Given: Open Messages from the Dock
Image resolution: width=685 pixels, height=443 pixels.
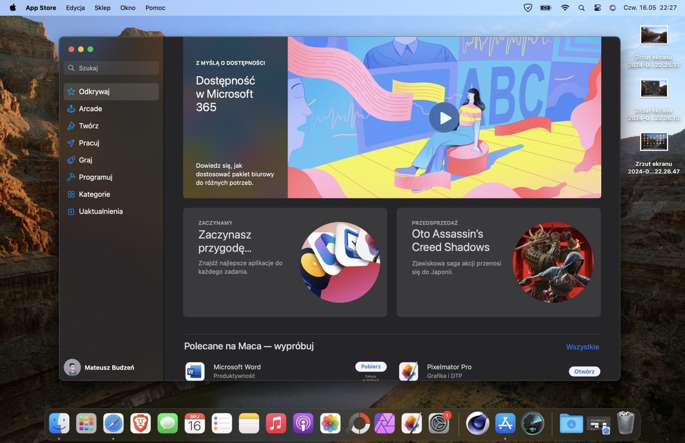Looking at the screenshot, I should [x=167, y=423].
